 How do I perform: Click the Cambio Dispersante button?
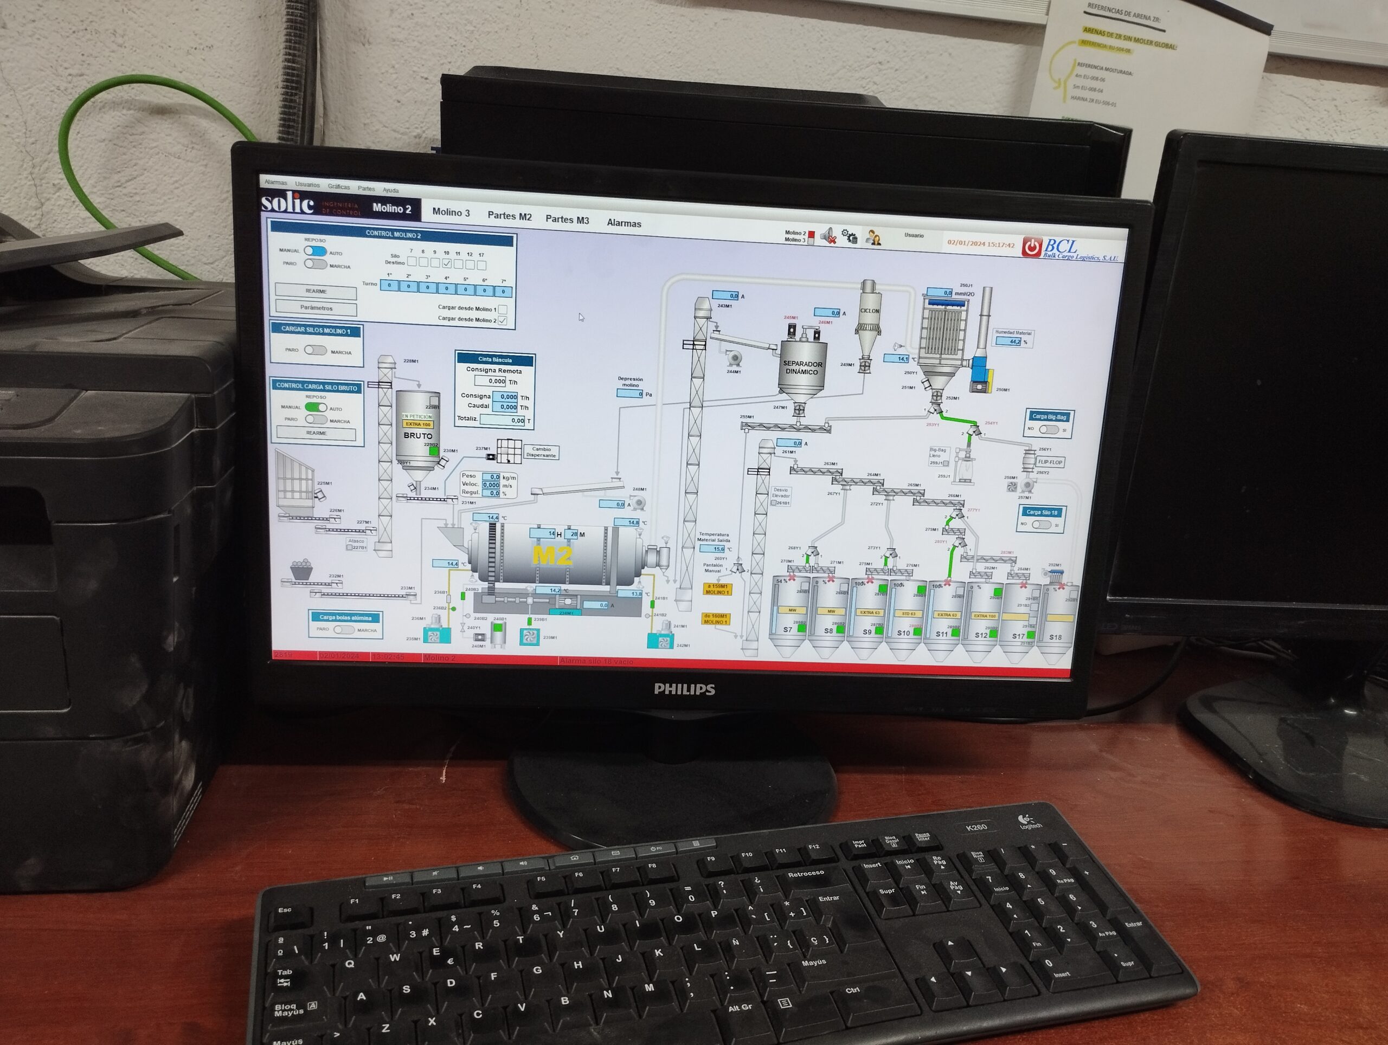coord(541,452)
